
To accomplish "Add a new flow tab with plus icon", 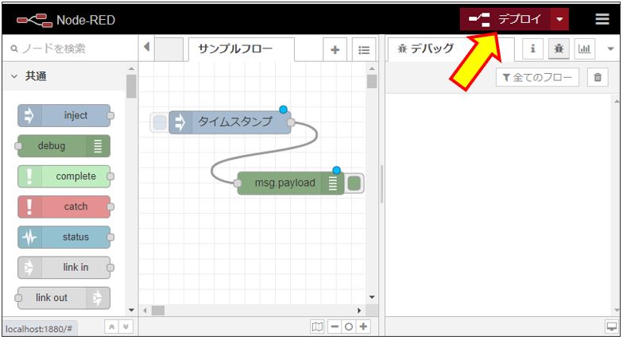I will pyautogui.click(x=335, y=49).
